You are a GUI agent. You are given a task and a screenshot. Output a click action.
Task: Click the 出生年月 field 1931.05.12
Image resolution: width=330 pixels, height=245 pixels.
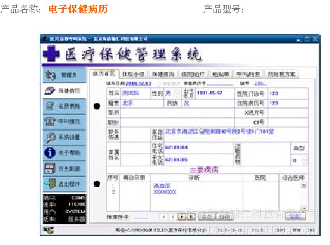click(x=214, y=93)
